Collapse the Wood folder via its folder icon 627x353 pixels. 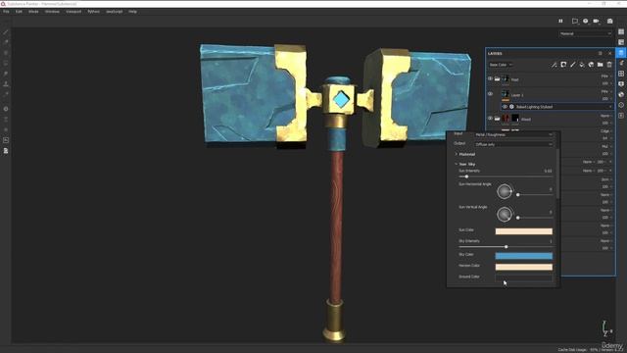click(497, 119)
